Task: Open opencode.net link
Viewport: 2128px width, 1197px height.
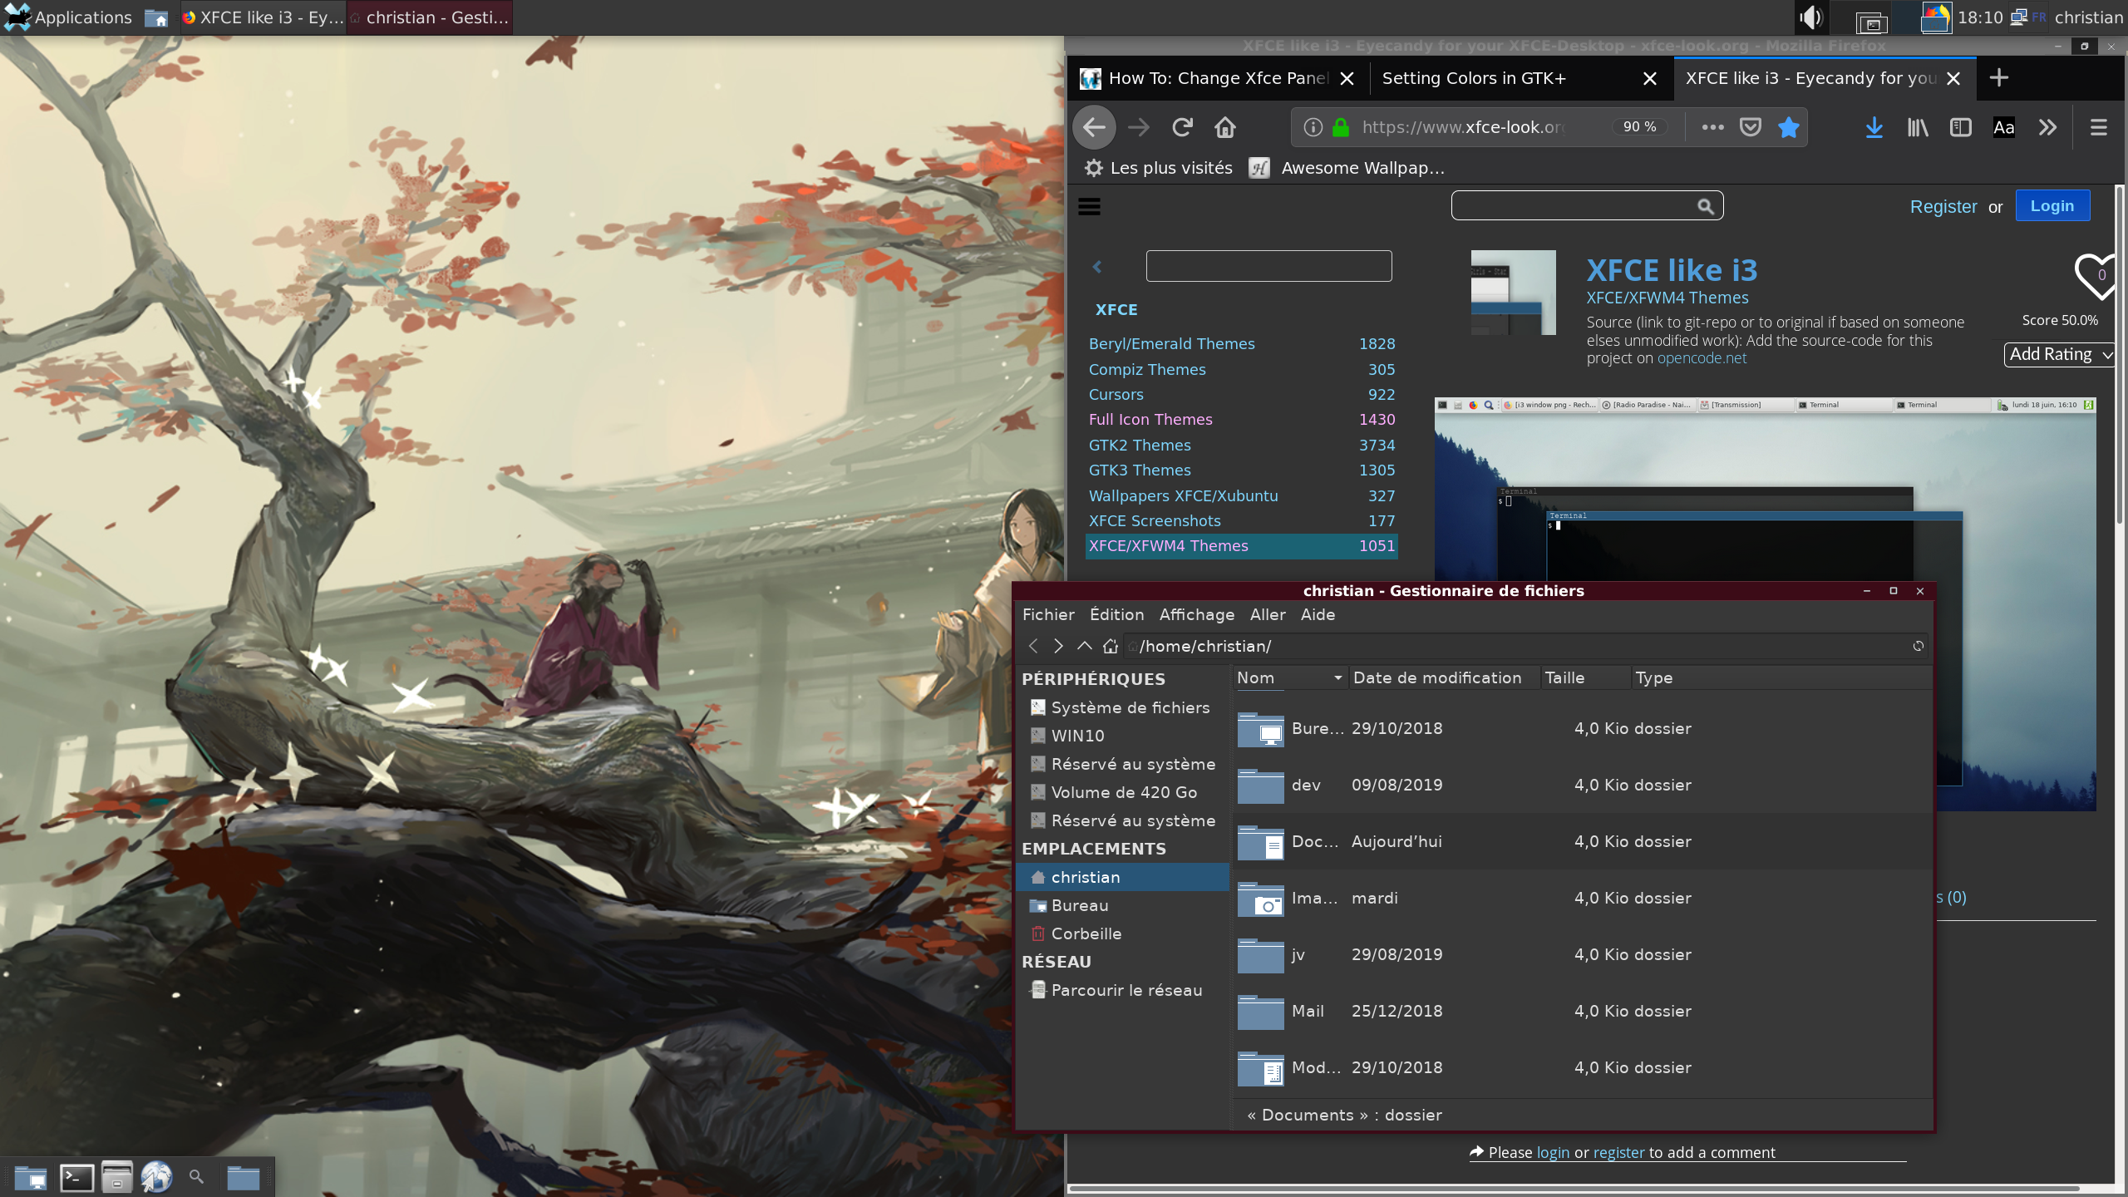Action: click(x=1702, y=358)
